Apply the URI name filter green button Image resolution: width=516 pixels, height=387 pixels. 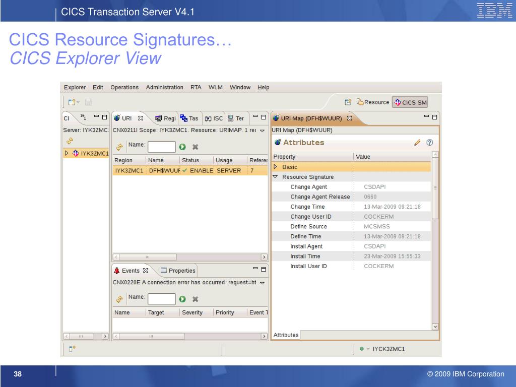tap(182, 147)
